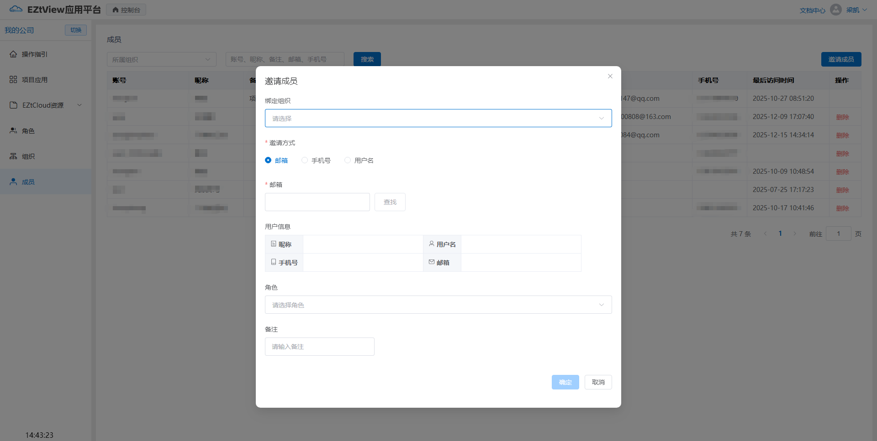Expand the EZtCloud资源 sidebar menu

(x=46, y=105)
